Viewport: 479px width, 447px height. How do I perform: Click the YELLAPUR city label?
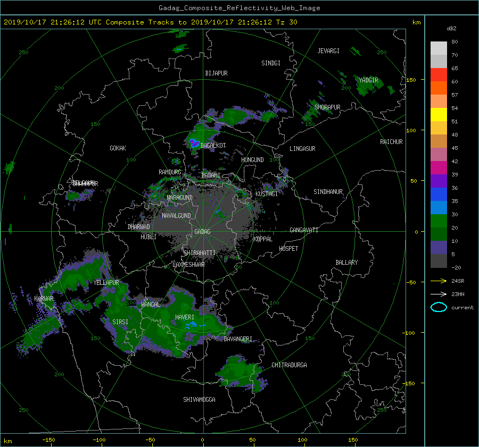point(106,283)
